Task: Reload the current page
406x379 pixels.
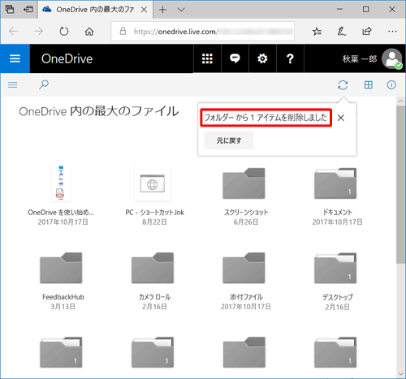Action: tap(64, 32)
